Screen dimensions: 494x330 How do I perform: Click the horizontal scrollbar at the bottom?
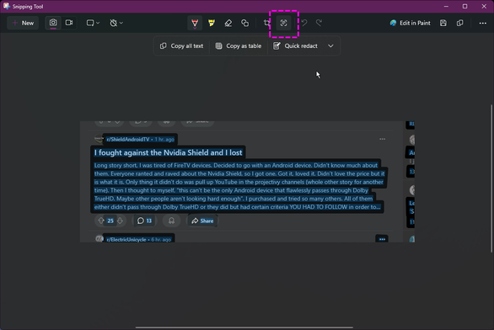244,327
